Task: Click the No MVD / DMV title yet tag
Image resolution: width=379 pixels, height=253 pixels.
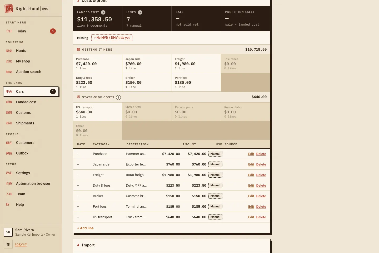Action: [112, 38]
